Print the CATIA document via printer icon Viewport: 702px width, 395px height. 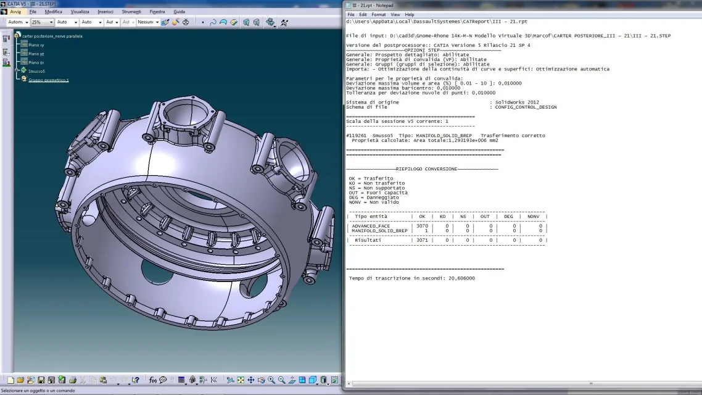(73, 380)
